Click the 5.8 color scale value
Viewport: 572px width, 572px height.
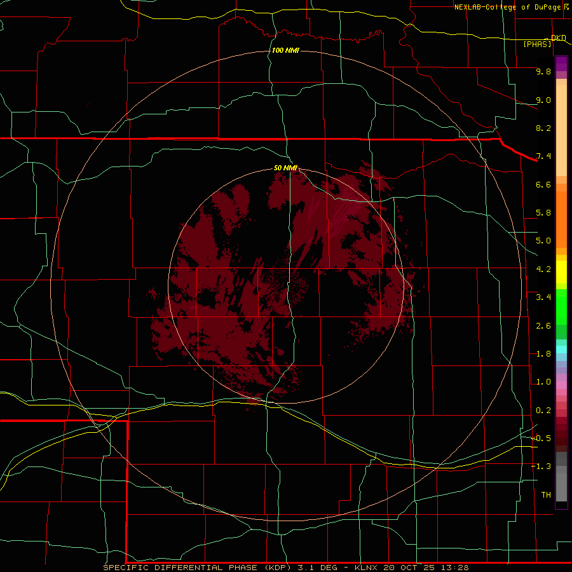point(543,213)
